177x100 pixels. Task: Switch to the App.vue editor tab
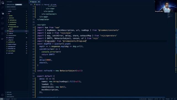click(x=35, y=2)
